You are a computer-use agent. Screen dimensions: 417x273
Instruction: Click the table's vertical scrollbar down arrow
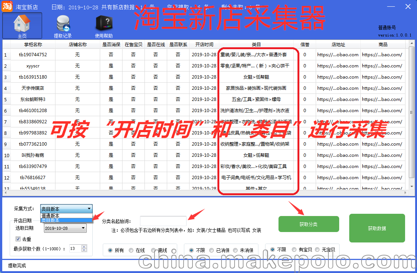click(412, 187)
